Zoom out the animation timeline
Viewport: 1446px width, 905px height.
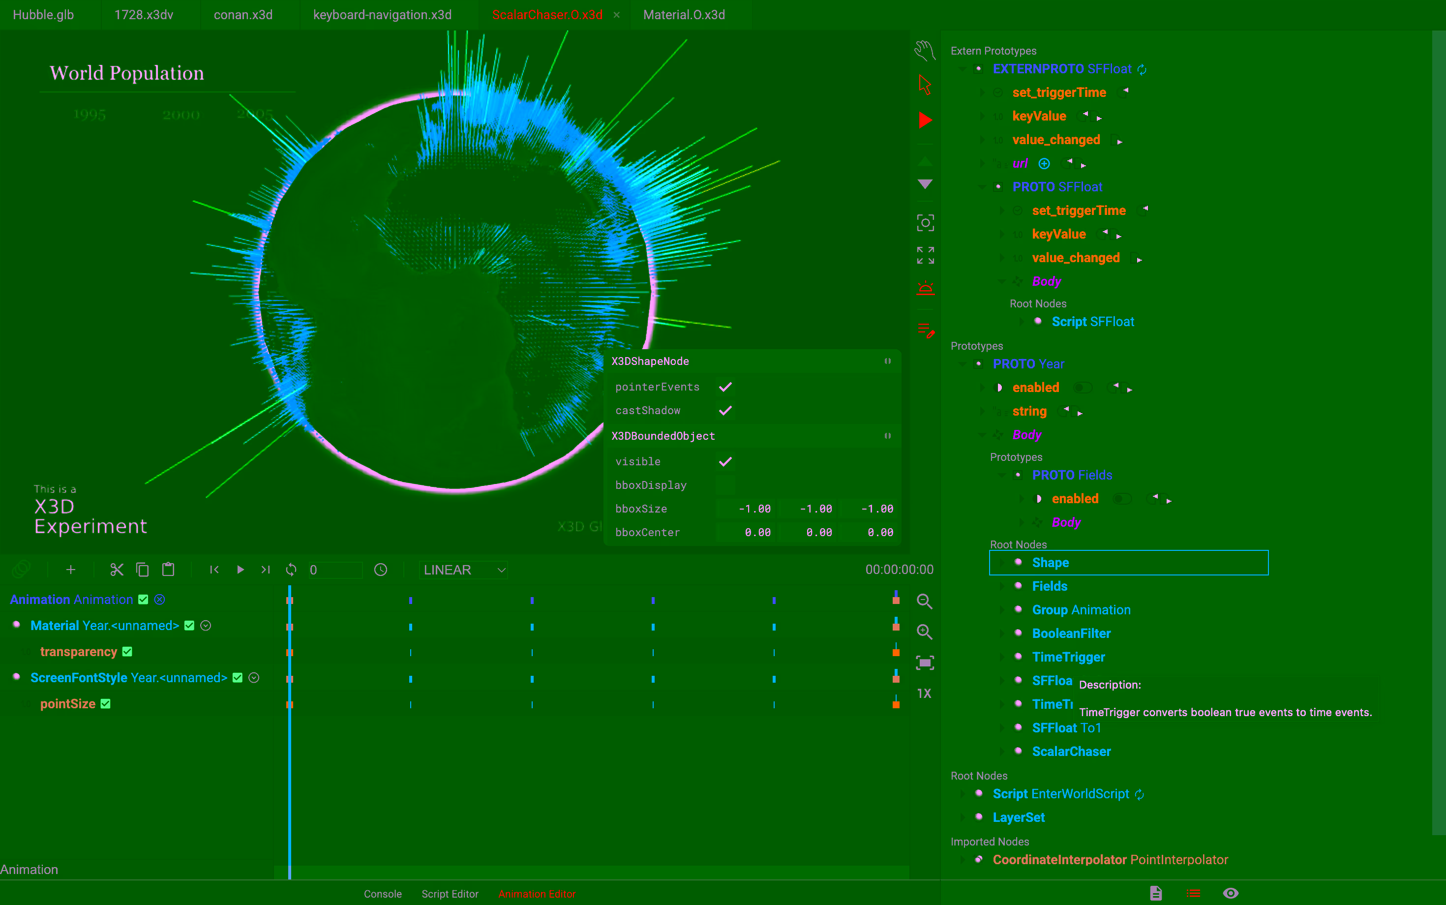[925, 602]
